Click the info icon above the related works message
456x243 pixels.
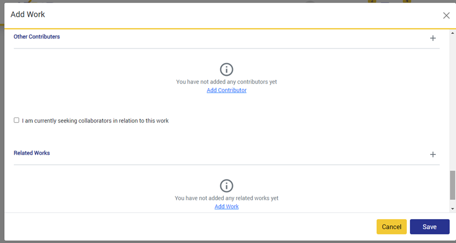[x=226, y=186]
